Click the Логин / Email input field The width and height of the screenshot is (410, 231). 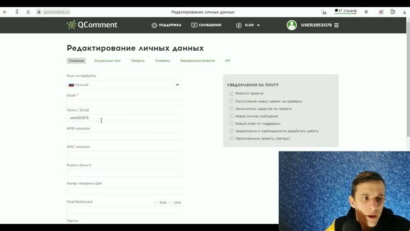(124, 118)
